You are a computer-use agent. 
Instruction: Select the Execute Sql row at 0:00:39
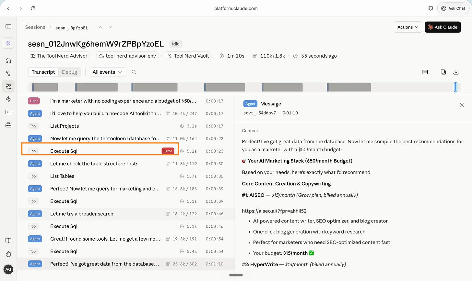point(126,201)
